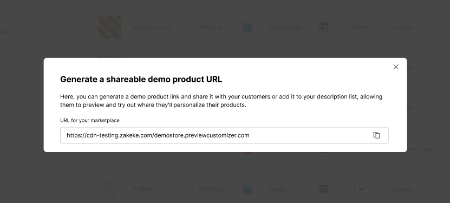Click the "Print Type" label at right

point(420,149)
